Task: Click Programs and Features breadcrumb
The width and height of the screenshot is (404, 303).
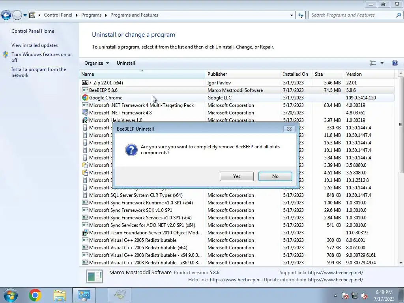Action: point(134,15)
